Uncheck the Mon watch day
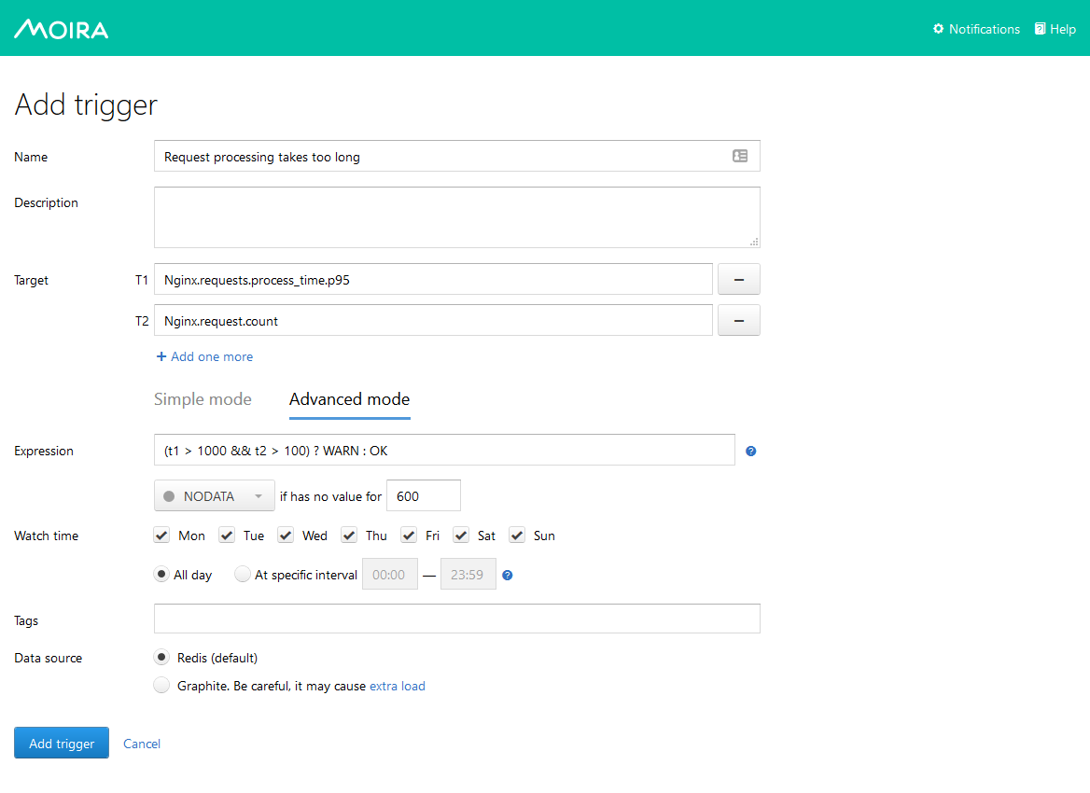Image resolution: width=1090 pixels, height=793 pixels. tap(161, 536)
